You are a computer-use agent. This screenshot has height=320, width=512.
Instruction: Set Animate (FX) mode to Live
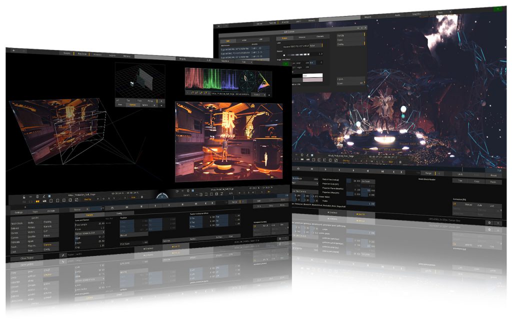tap(491, 205)
